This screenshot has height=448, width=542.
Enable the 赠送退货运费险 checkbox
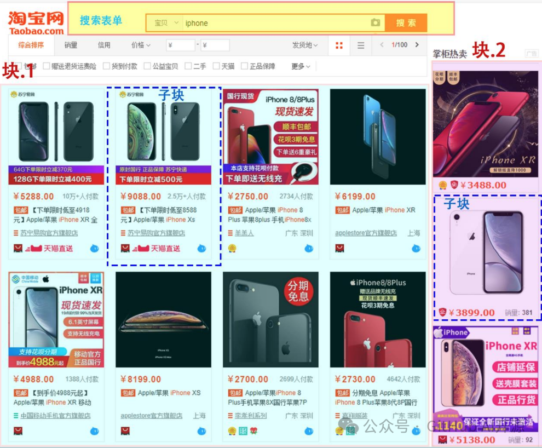pyautogui.click(x=47, y=66)
